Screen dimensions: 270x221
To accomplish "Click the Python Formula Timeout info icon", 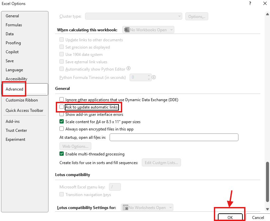I will (x=154, y=77).
